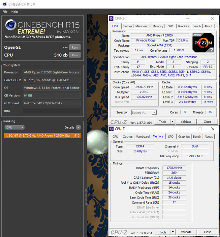Click the Core Voltage value 1.286 V

tap(179, 50)
